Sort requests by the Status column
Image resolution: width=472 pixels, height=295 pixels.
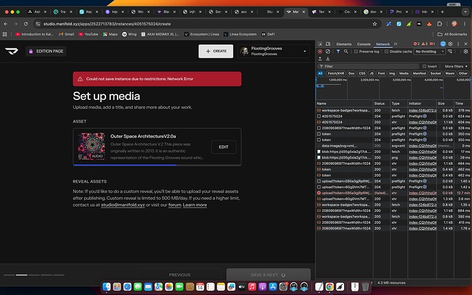pos(382,103)
